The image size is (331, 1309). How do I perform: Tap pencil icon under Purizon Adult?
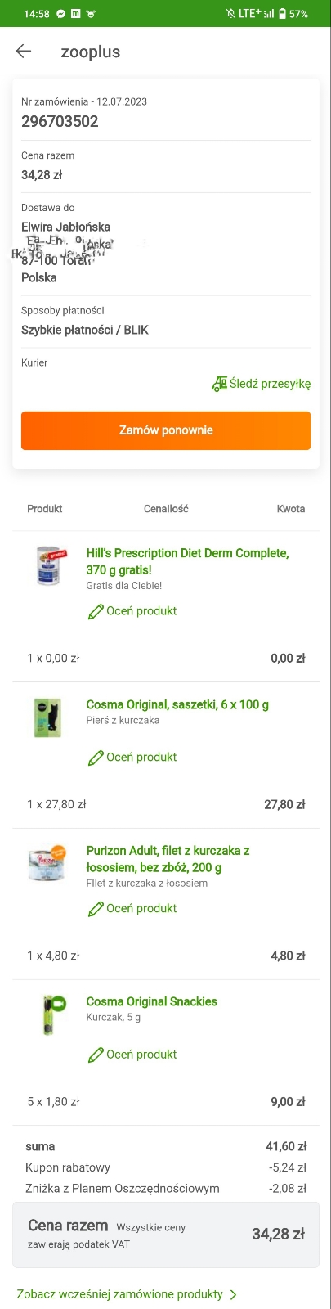pyautogui.click(x=96, y=909)
